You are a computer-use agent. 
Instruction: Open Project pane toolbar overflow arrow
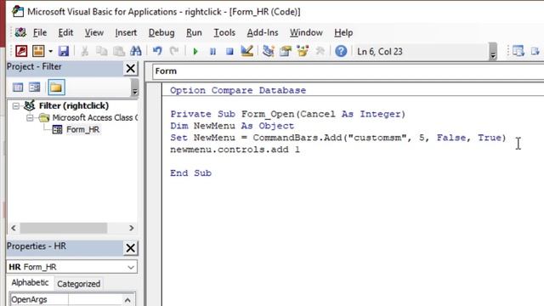click(134, 87)
